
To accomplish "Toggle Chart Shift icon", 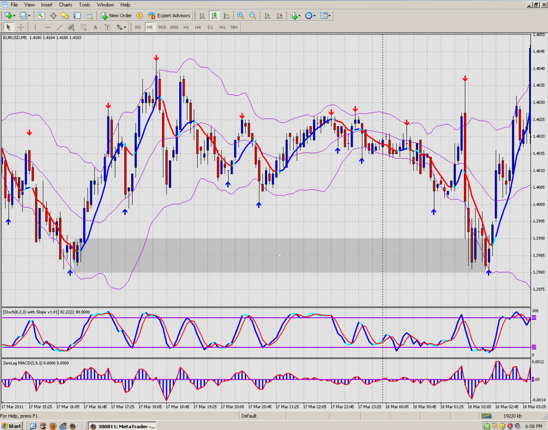I will [280, 15].
